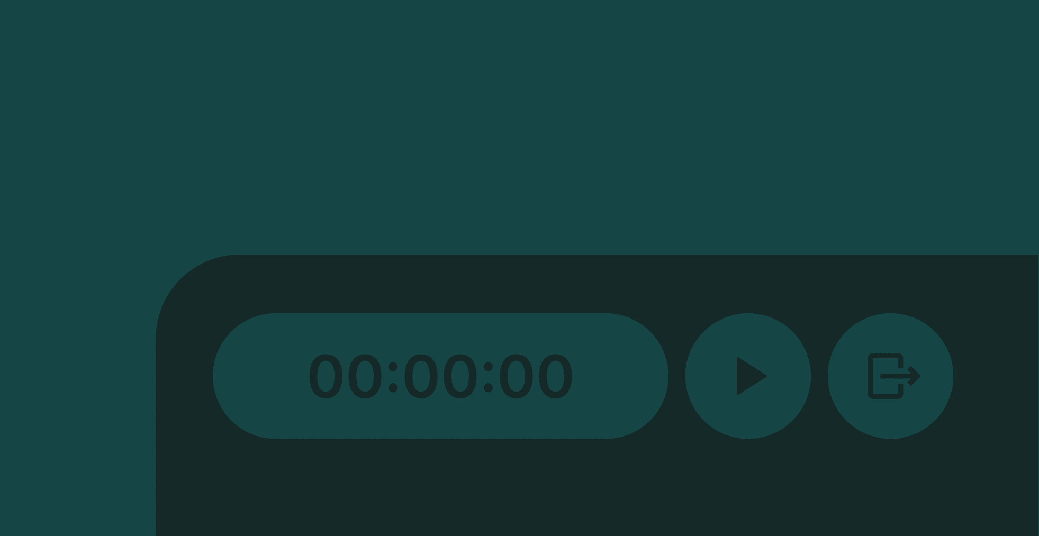This screenshot has width=1039, height=536.
Task: Resume timer using play control
Action: tap(748, 376)
